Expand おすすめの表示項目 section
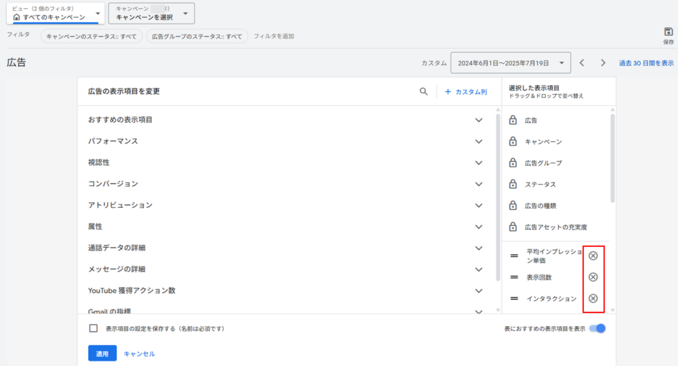 coord(479,120)
